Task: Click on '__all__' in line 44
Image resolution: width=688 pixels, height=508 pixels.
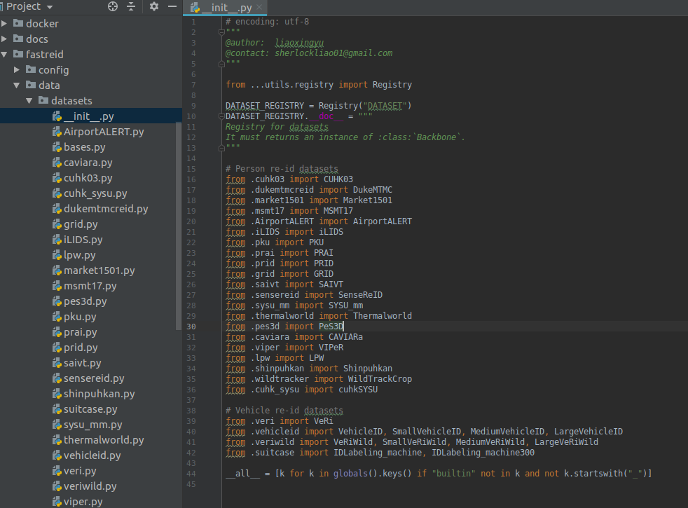Action: click(x=242, y=474)
